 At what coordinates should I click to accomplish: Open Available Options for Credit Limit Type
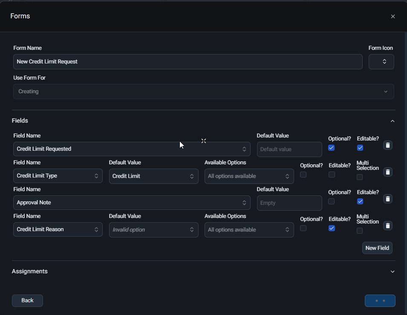[249, 176]
